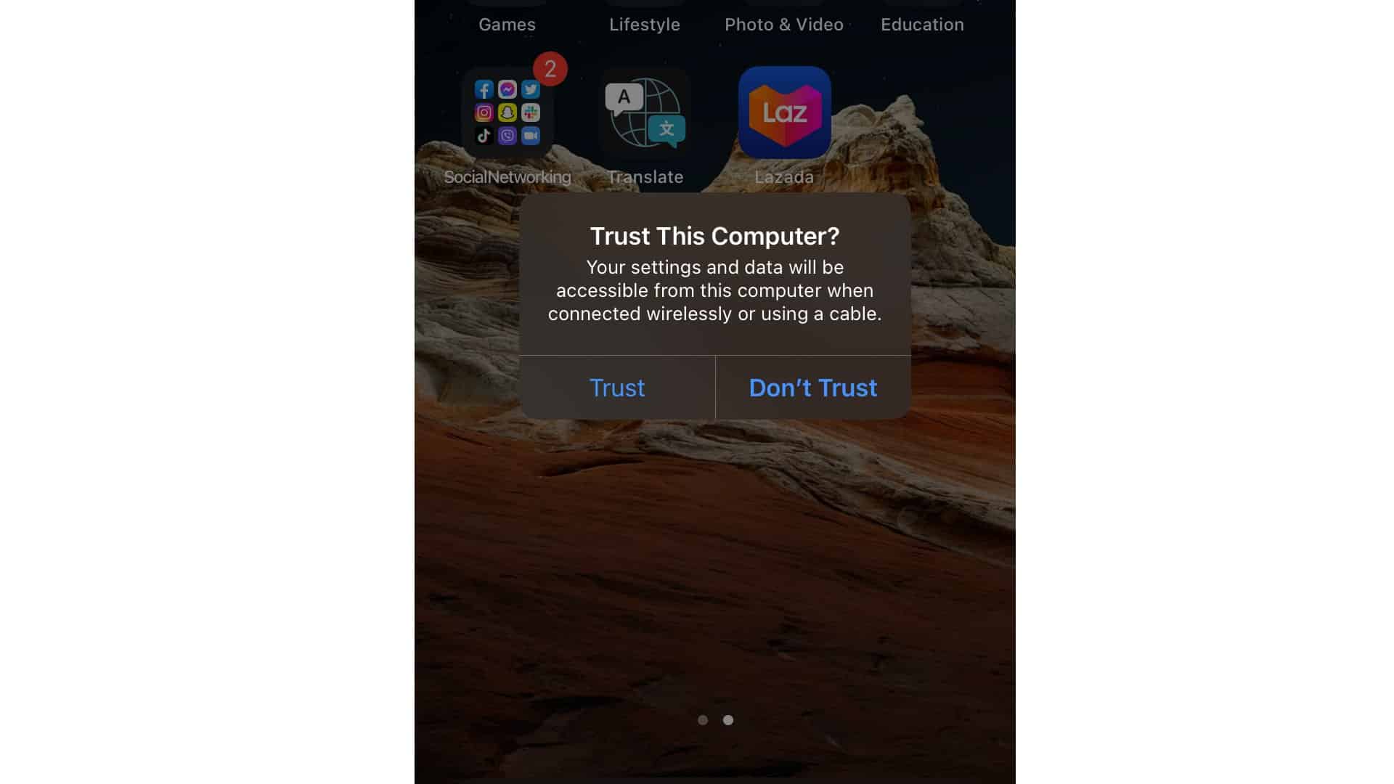The height and width of the screenshot is (784, 1394).
Task: Tap Trust to allow computer access
Action: (616, 387)
